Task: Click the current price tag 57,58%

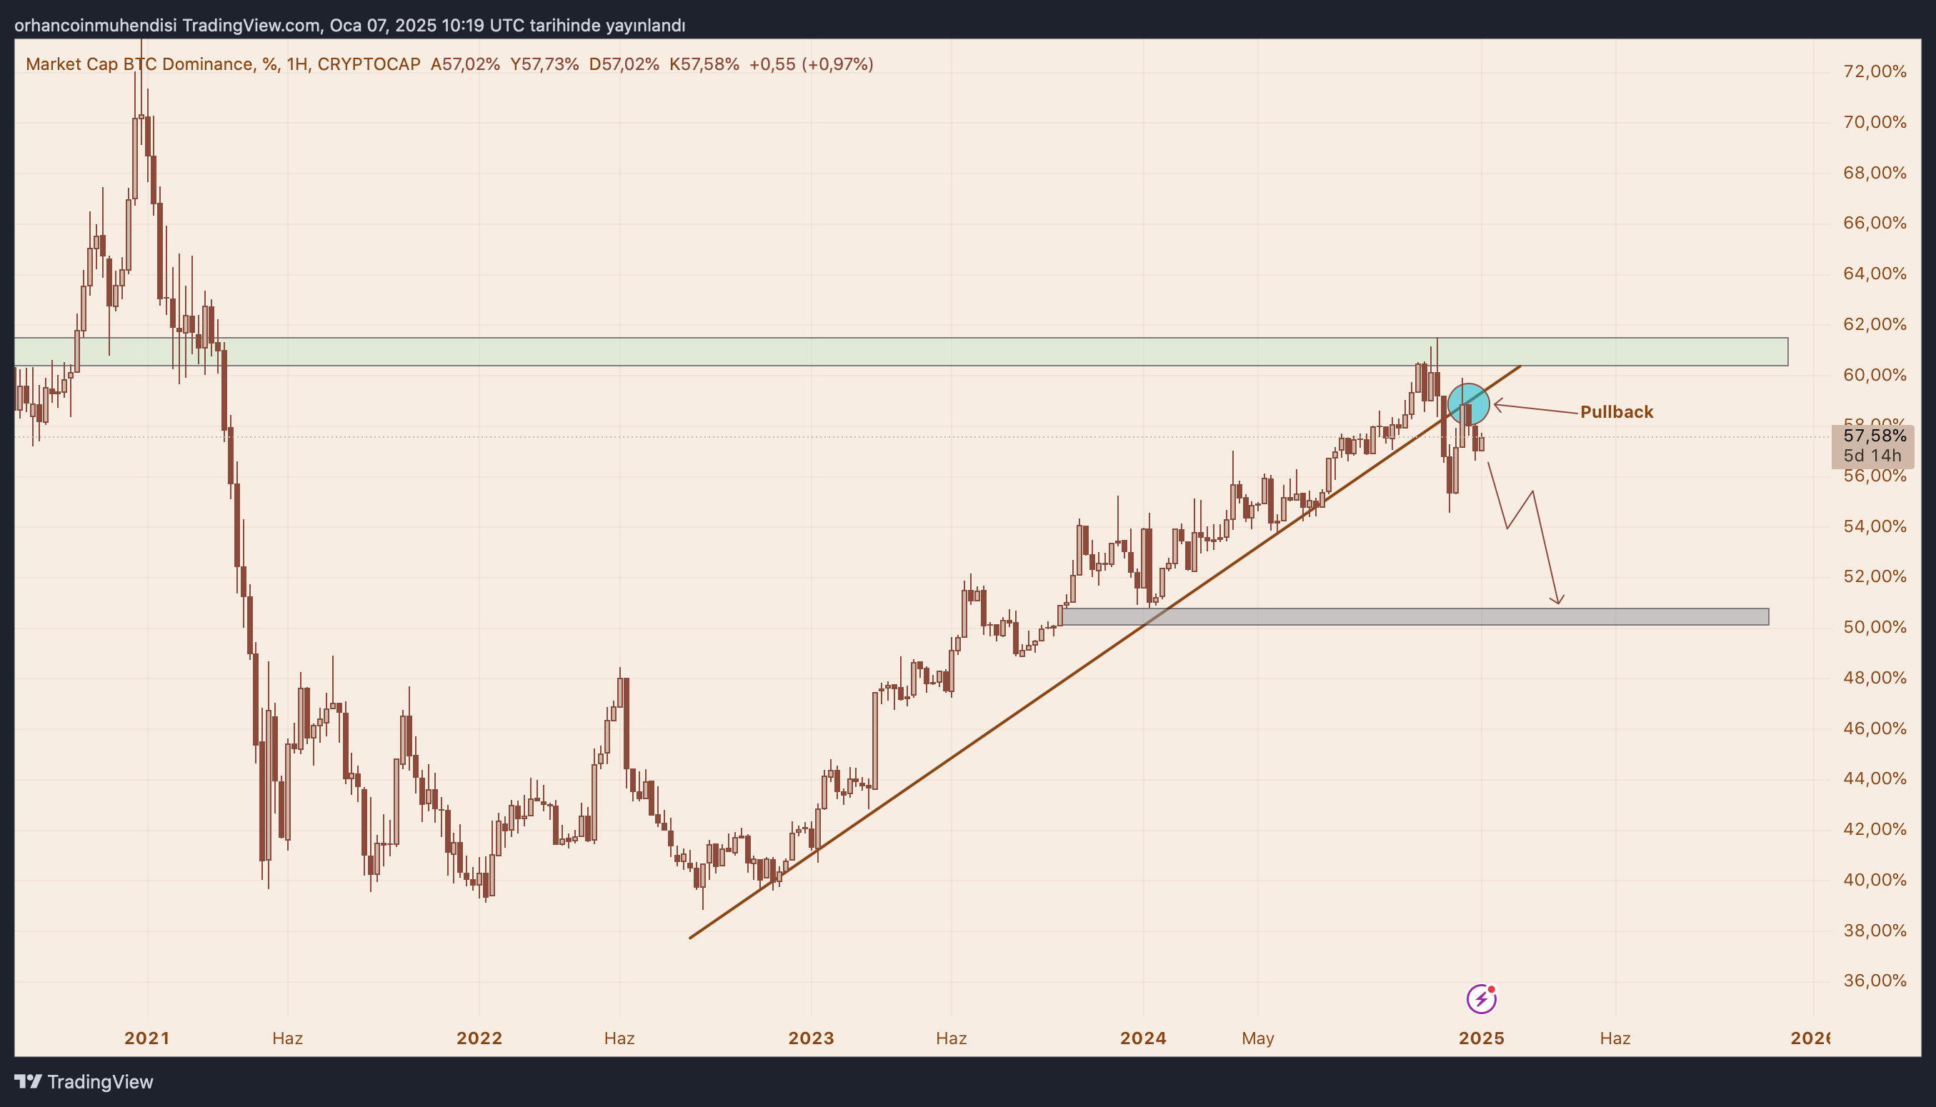Action: click(1875, 436)
